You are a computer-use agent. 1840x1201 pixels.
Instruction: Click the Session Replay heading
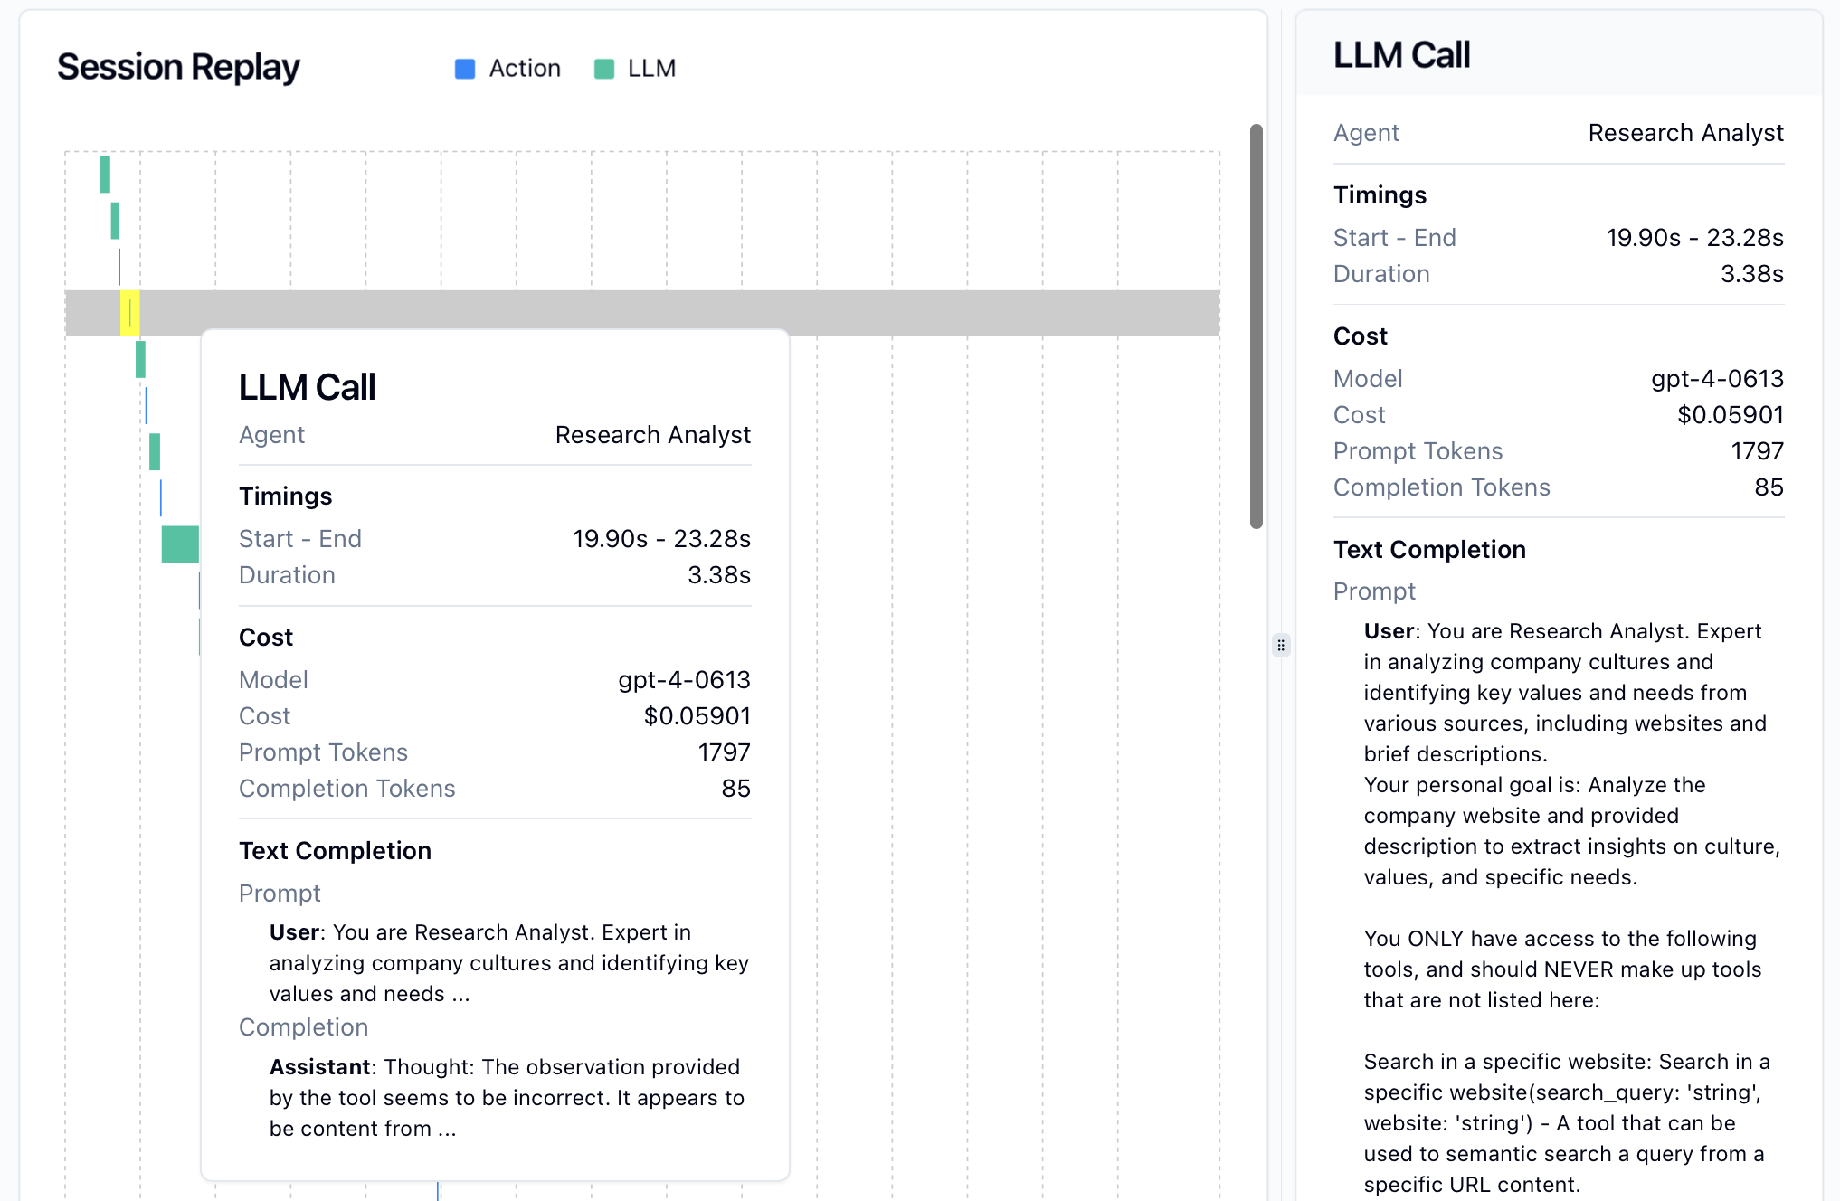178,68
